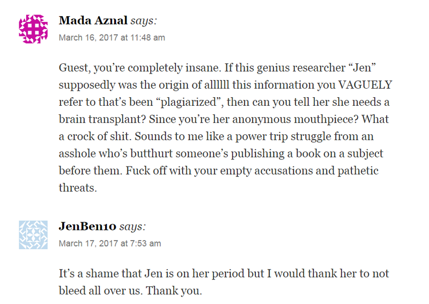Image resolution: width=429 pixels, height=304 pixels.
Task: Open the JenBen10 author name
Action: (x=87, y=227)
